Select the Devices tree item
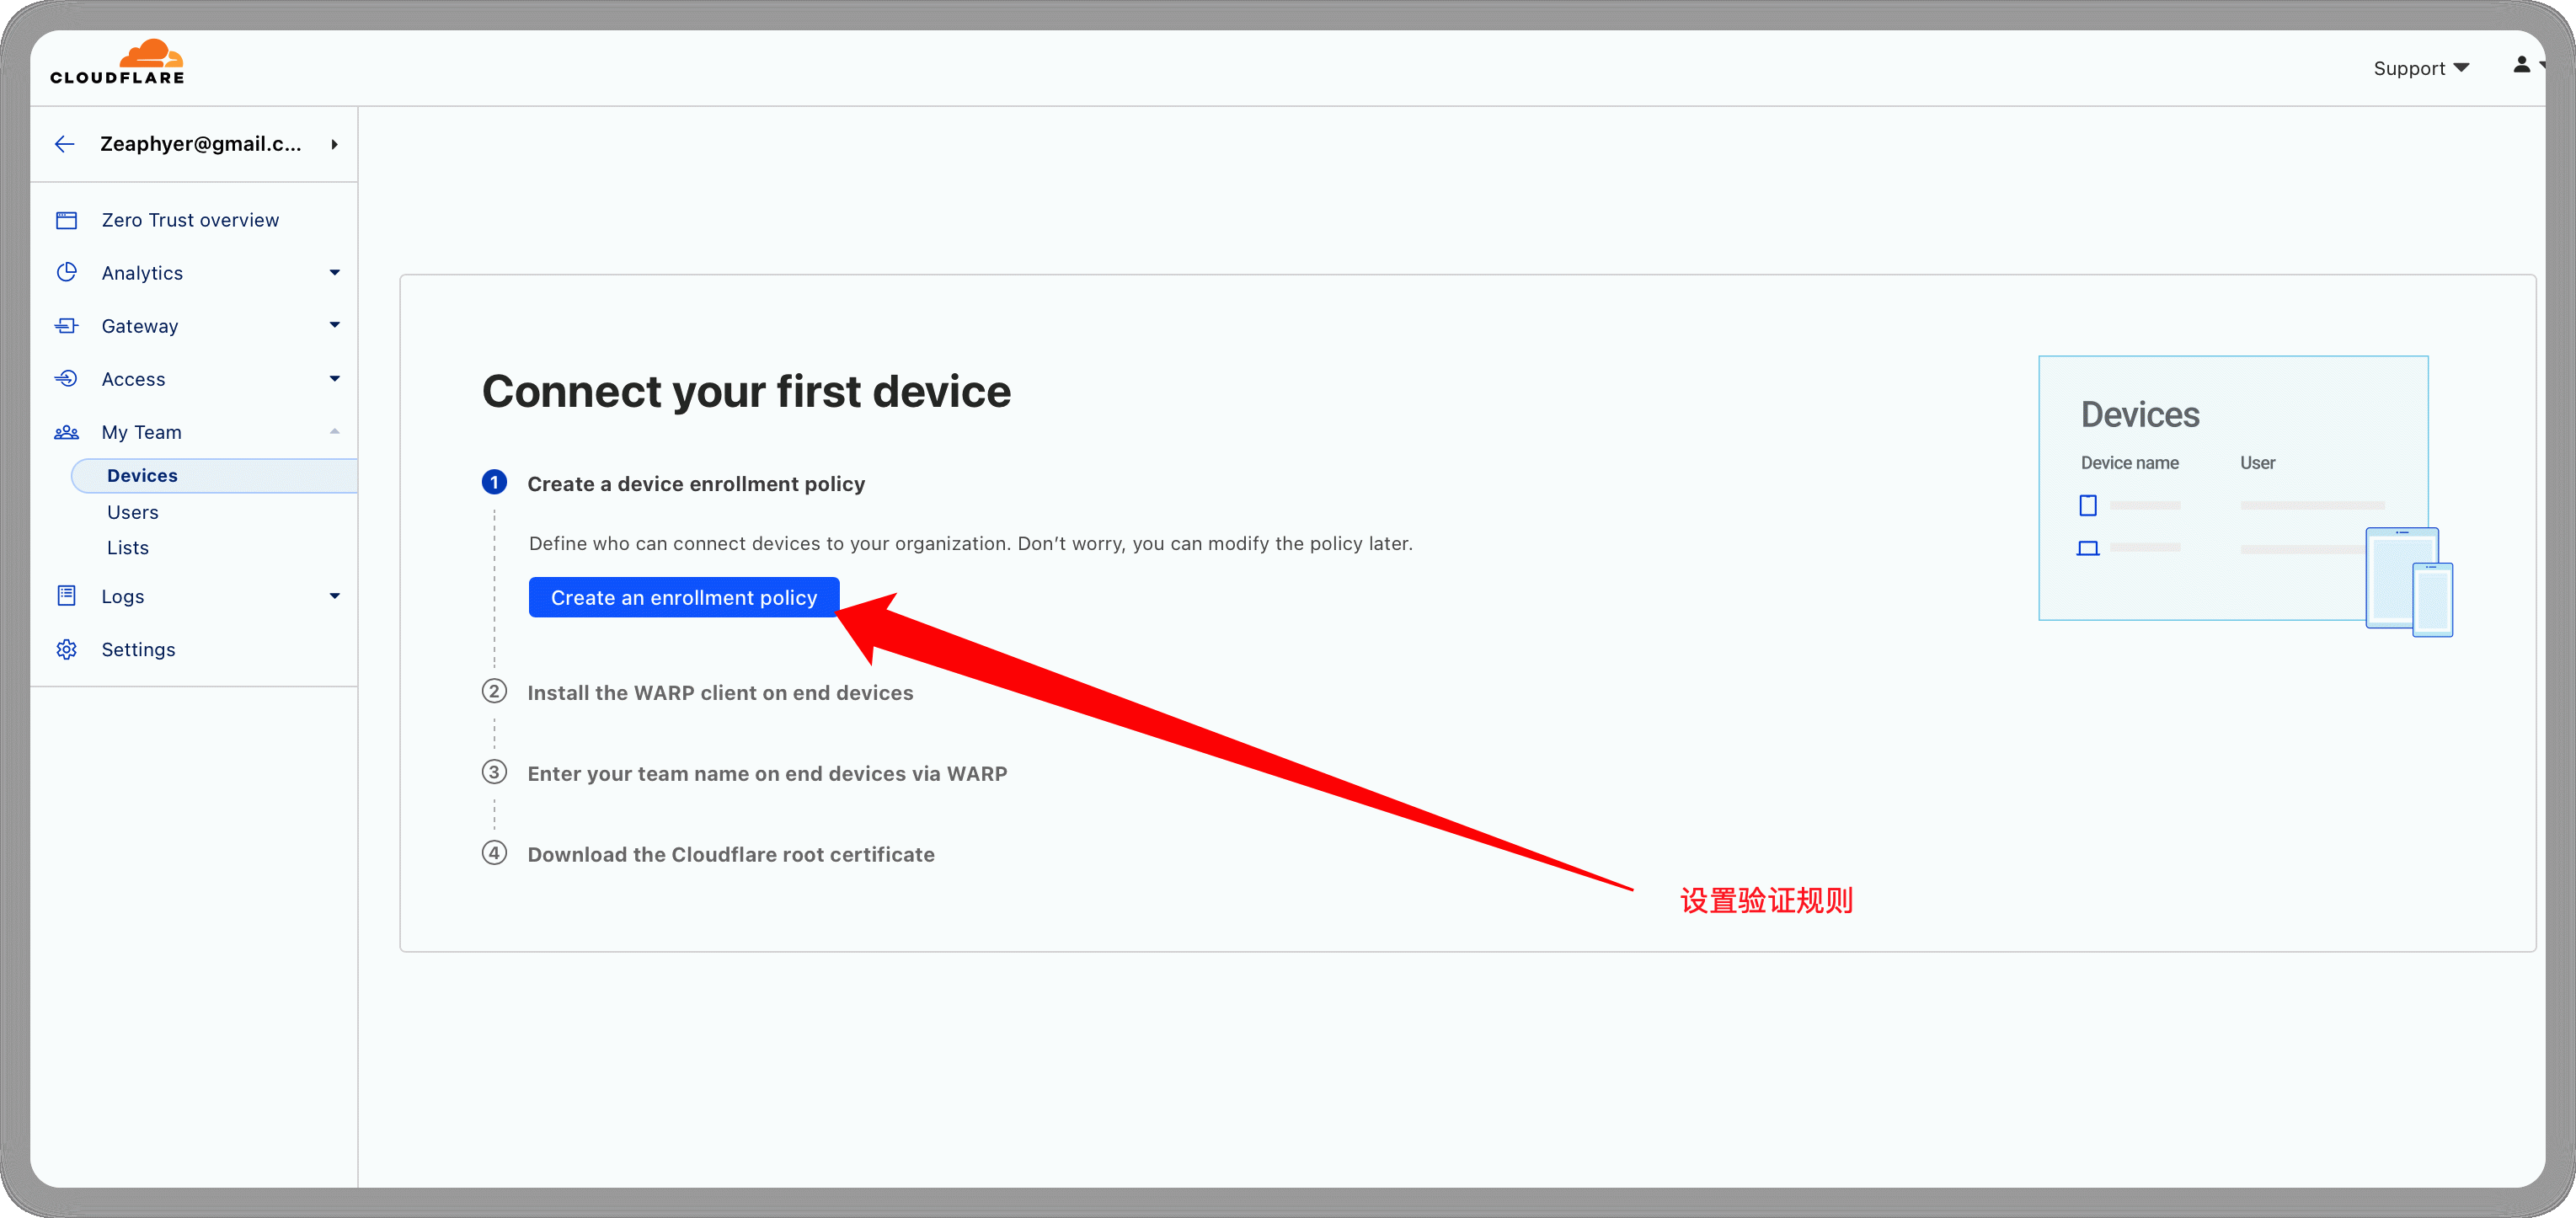This screenshot has height=1218, width=2576. coord(143,473)
